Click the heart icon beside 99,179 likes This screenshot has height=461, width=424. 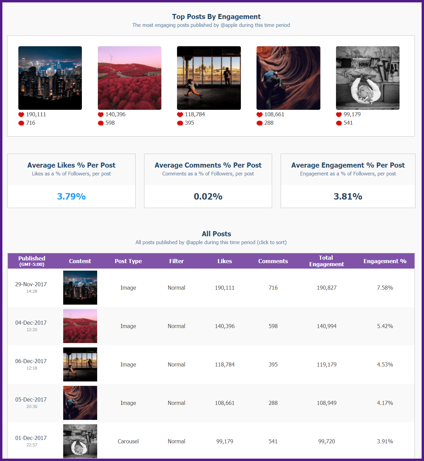pos(339,115)
